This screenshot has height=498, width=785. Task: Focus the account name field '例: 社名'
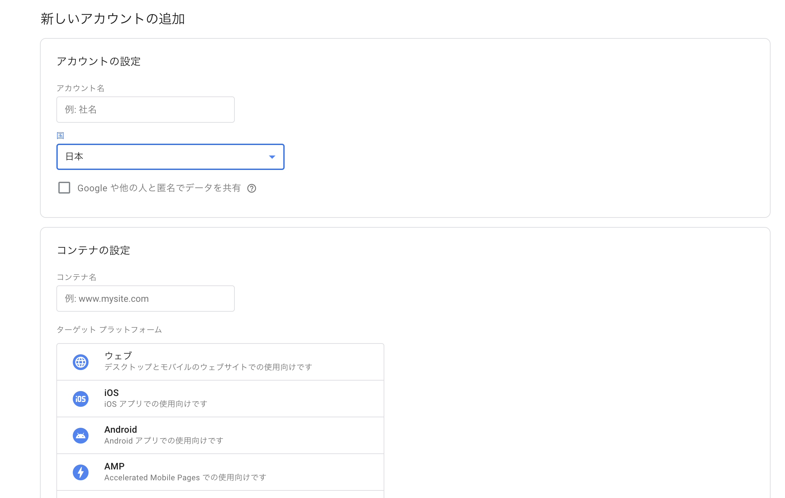(145, 110)
